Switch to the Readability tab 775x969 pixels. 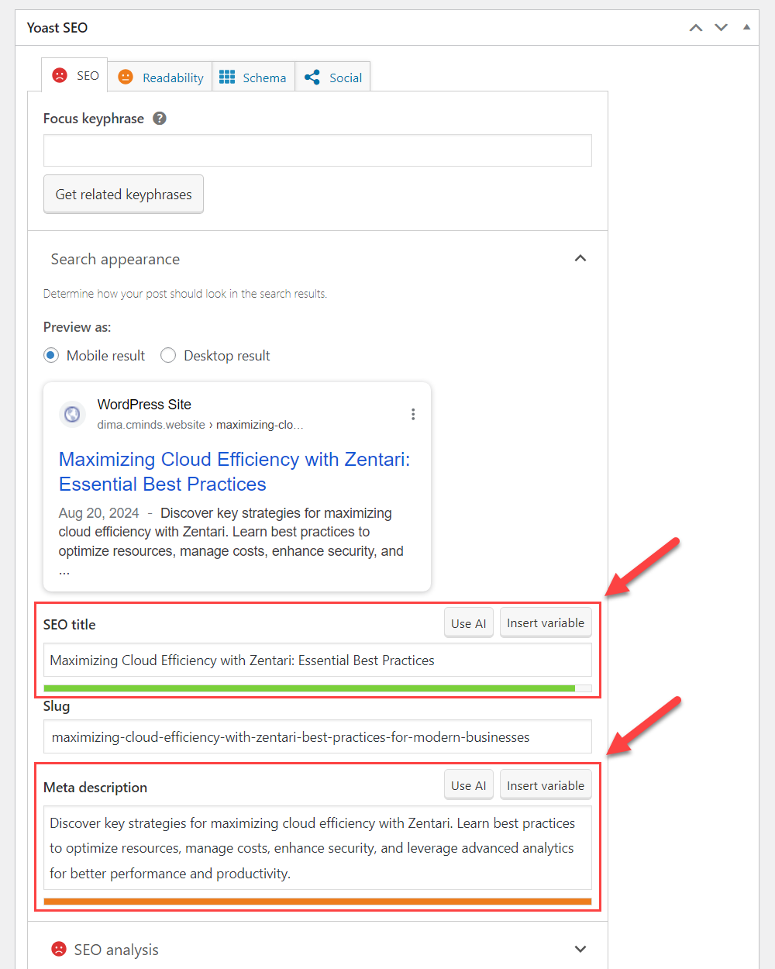tap(160, 77)
